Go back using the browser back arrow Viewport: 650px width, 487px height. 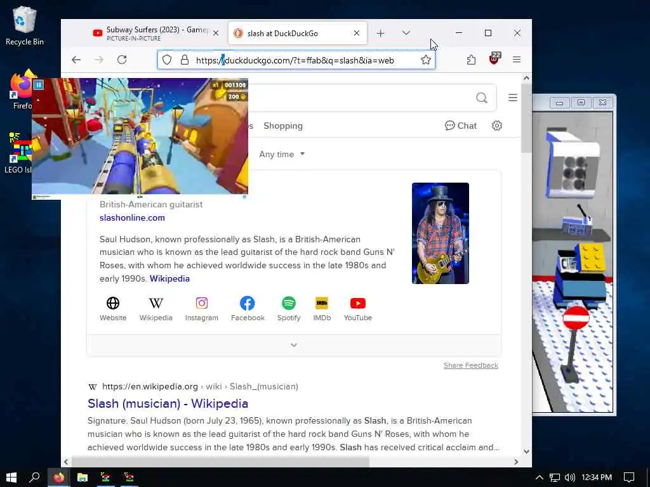[76, 60]
